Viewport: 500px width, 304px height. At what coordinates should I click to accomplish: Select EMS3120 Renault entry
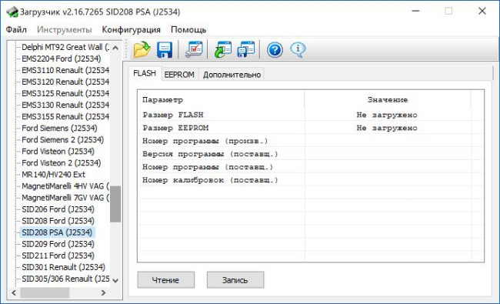coord(65,82)
